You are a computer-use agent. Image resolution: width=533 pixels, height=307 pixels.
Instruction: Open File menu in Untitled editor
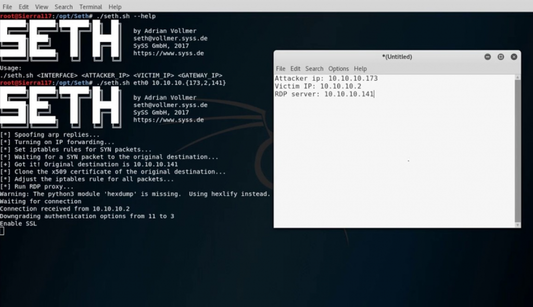281,69
